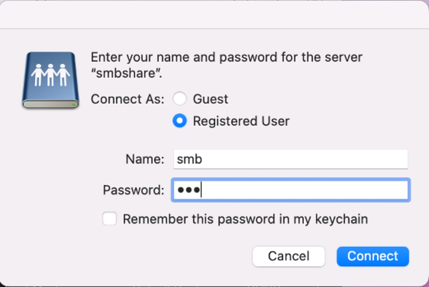
Task: Select the Guest radio button
Action: (x=180, y=99)
